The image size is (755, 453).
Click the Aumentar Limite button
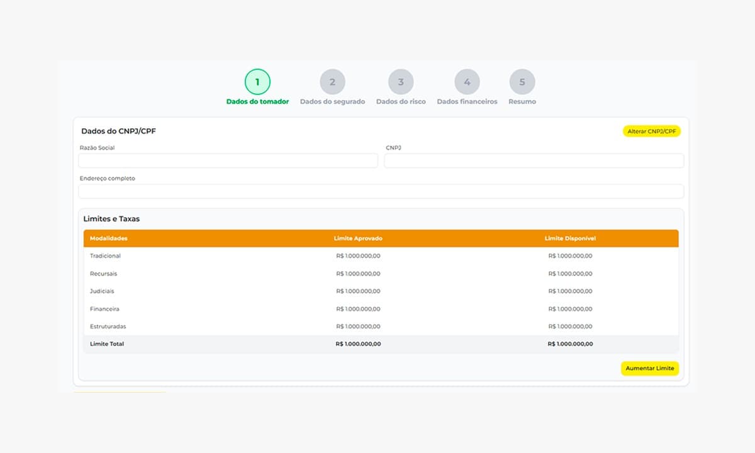[x=649, y=369]
